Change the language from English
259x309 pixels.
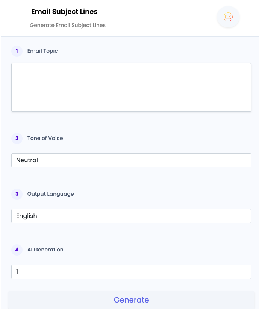coord(131,216)
